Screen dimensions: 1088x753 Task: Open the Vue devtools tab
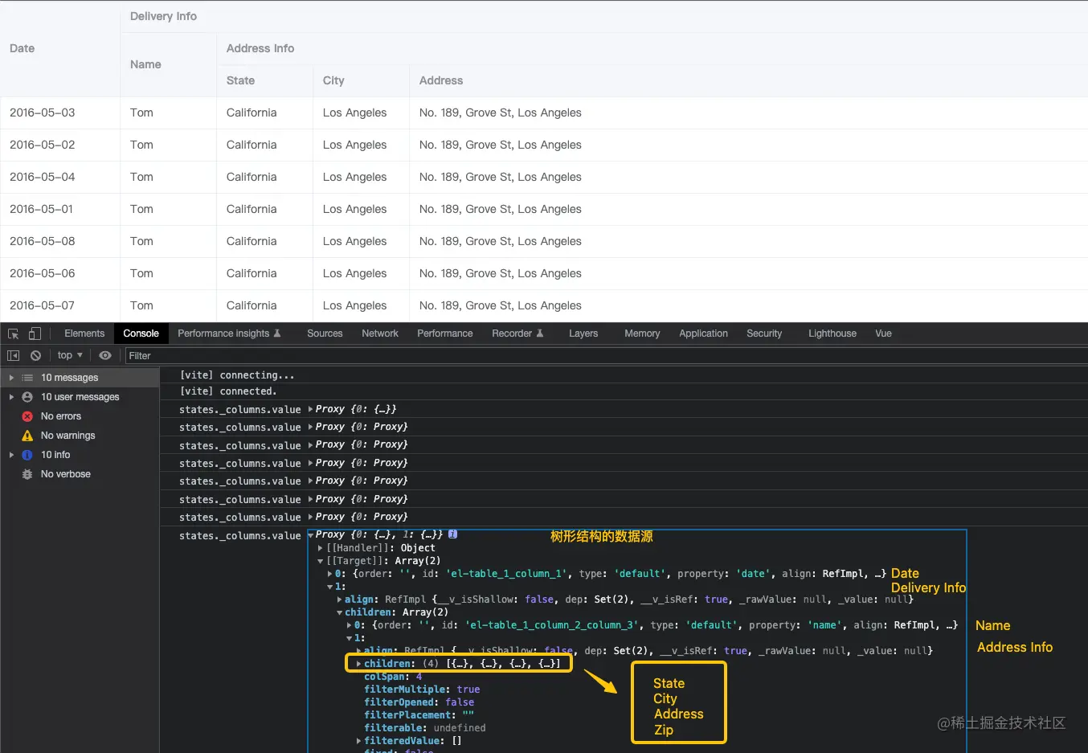[883, 334]
